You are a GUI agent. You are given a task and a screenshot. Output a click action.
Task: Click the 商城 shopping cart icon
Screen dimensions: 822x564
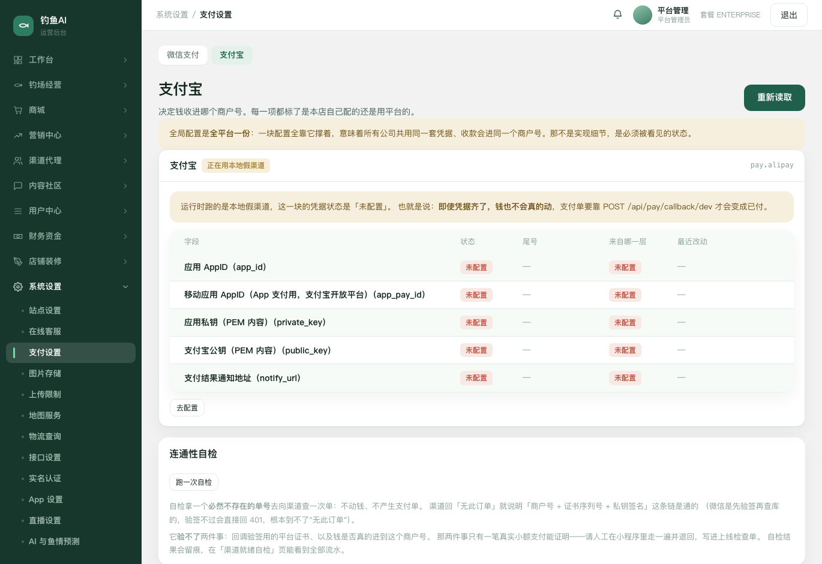[x=18, y=110]
